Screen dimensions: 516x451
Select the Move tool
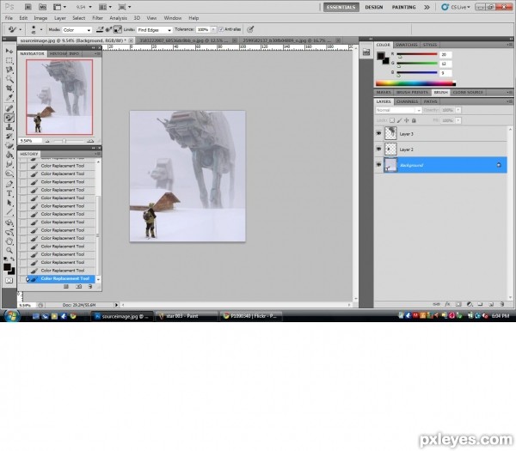point(9,51)
